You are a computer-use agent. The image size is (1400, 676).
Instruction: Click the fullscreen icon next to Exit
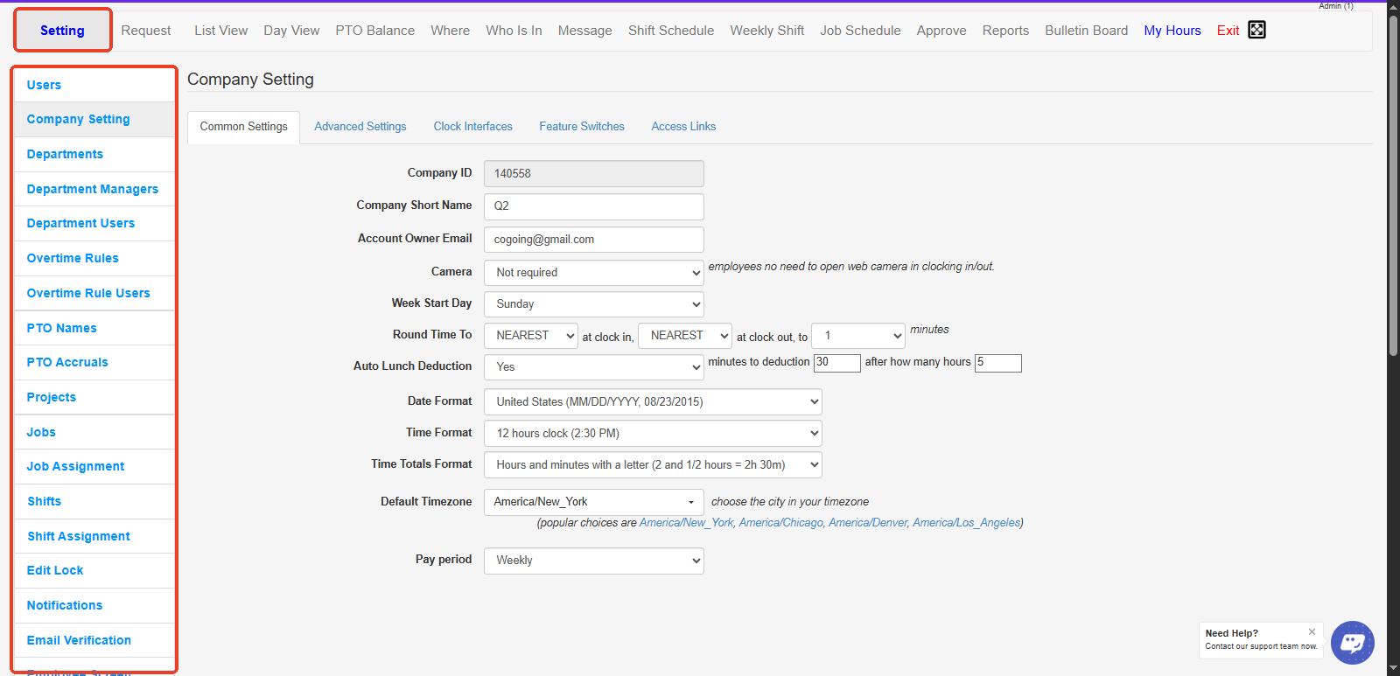1256,30
